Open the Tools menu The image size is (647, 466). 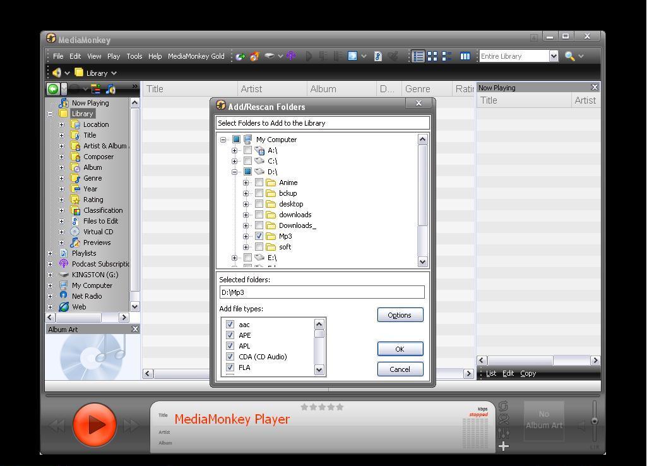coord(134,56)
